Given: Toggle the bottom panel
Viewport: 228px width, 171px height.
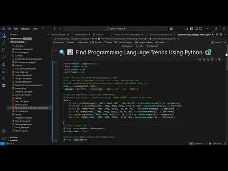Looking at the screenshot, I should coord(196,28).
